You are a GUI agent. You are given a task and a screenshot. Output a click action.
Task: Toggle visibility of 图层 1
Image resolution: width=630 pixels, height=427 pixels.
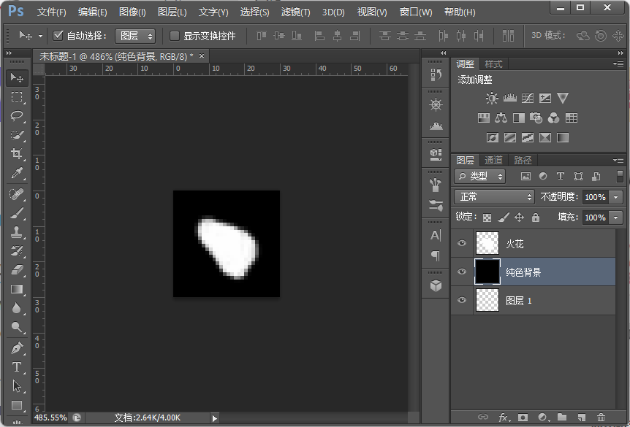click(462, 300)
